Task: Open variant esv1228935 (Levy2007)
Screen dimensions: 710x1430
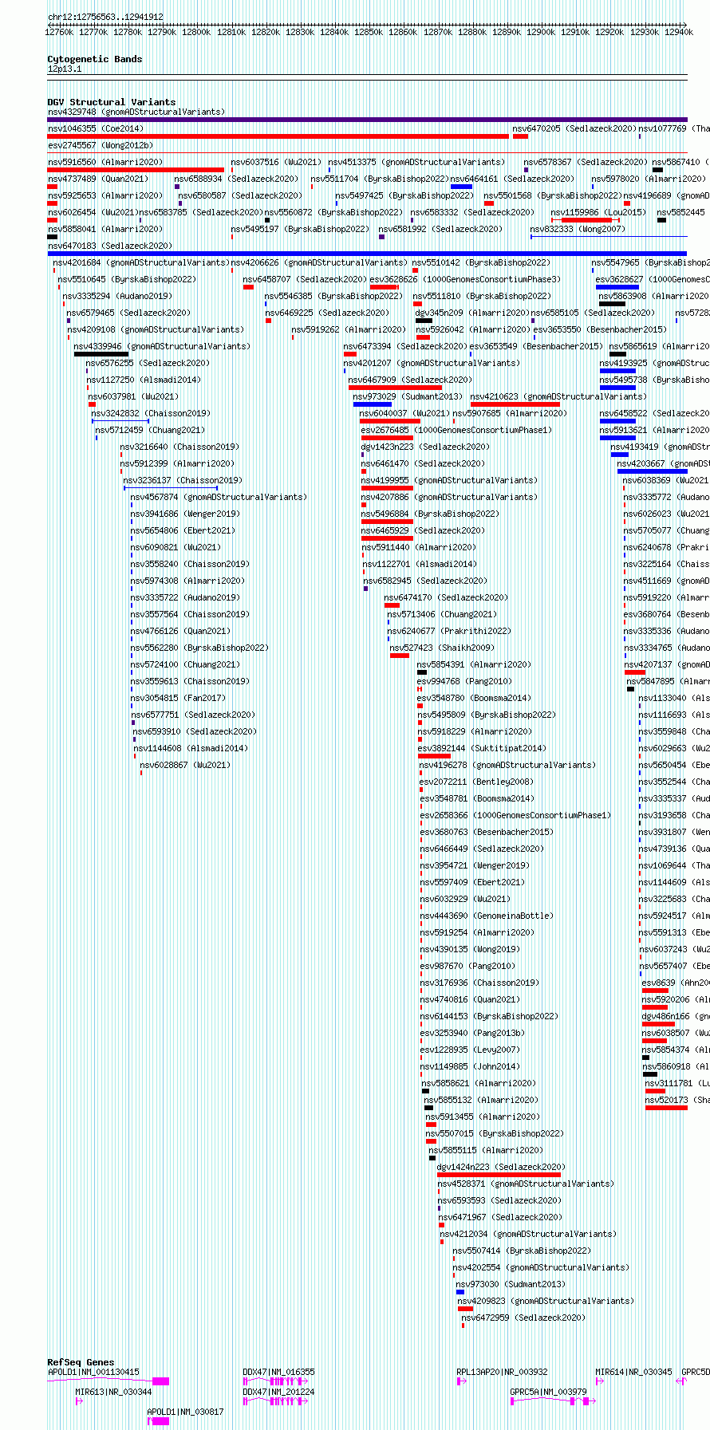Action: pyautogui.click(x=470, y=1050)
